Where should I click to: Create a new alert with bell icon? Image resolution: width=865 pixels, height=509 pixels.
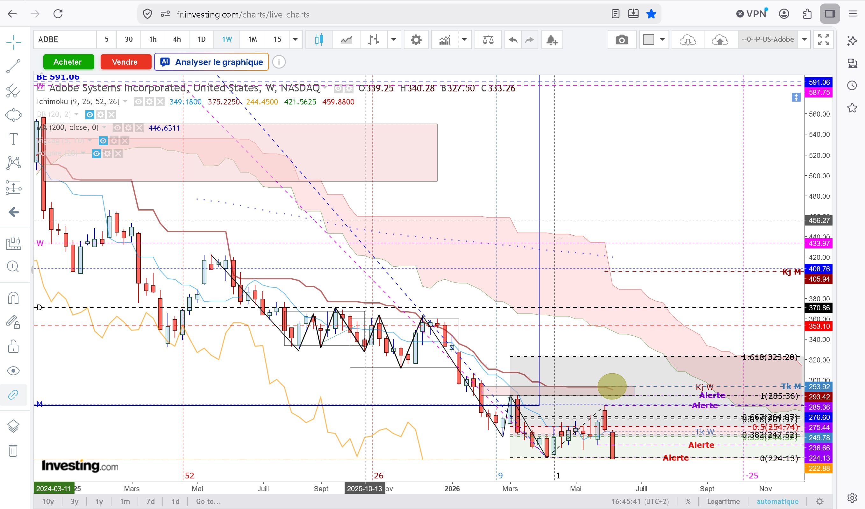coord(552,39)
